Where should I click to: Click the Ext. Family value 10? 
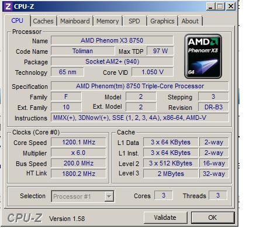tap(66, 107)
